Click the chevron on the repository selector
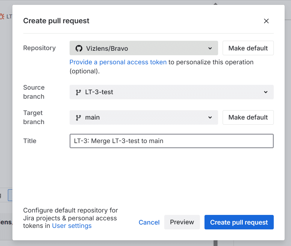The width and height of the screenshot is (291, 246). click(x=210, y=48)
